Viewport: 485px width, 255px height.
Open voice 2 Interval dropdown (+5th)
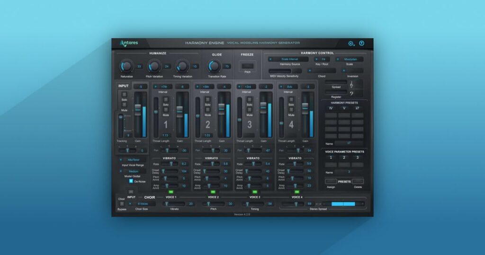(205, 87)
